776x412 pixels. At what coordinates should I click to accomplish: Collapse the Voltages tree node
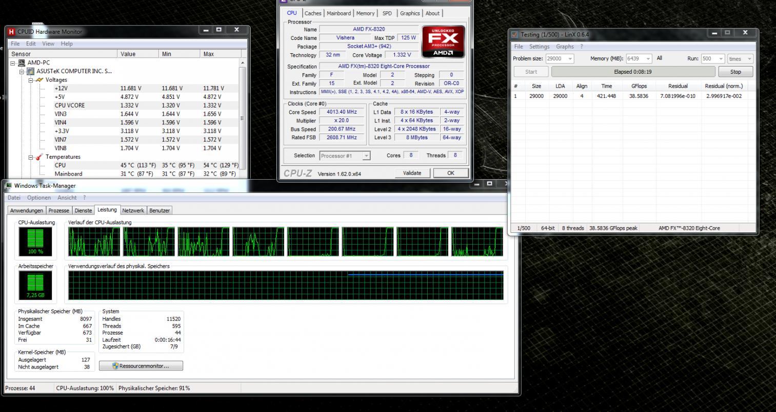(31, 80)
